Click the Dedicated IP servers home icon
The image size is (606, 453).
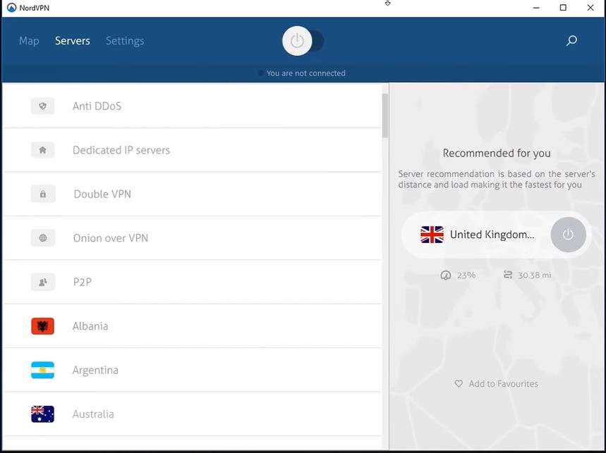point(42,150)
